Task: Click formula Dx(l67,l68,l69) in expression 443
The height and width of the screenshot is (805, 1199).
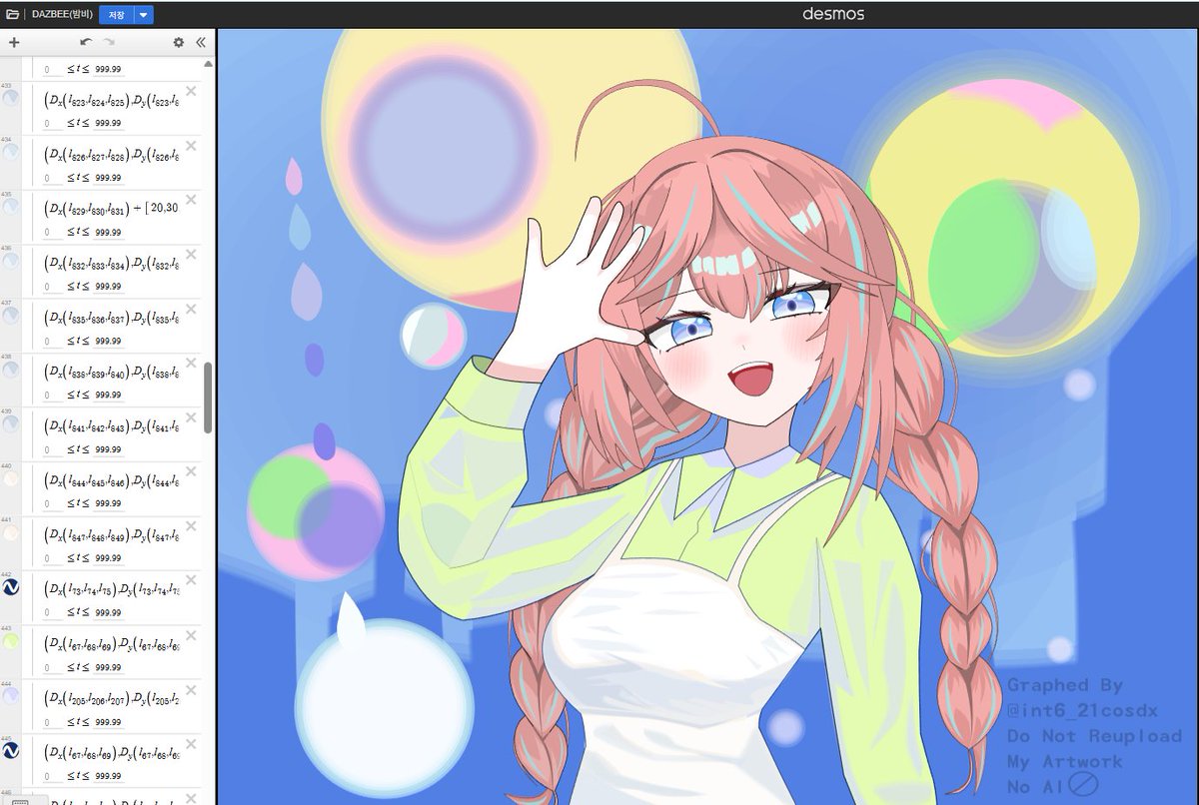Action: (111, 643)
